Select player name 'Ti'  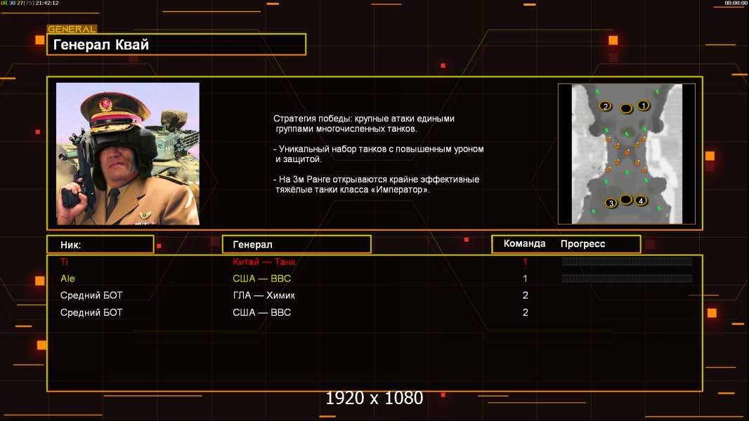coord(64,261)
